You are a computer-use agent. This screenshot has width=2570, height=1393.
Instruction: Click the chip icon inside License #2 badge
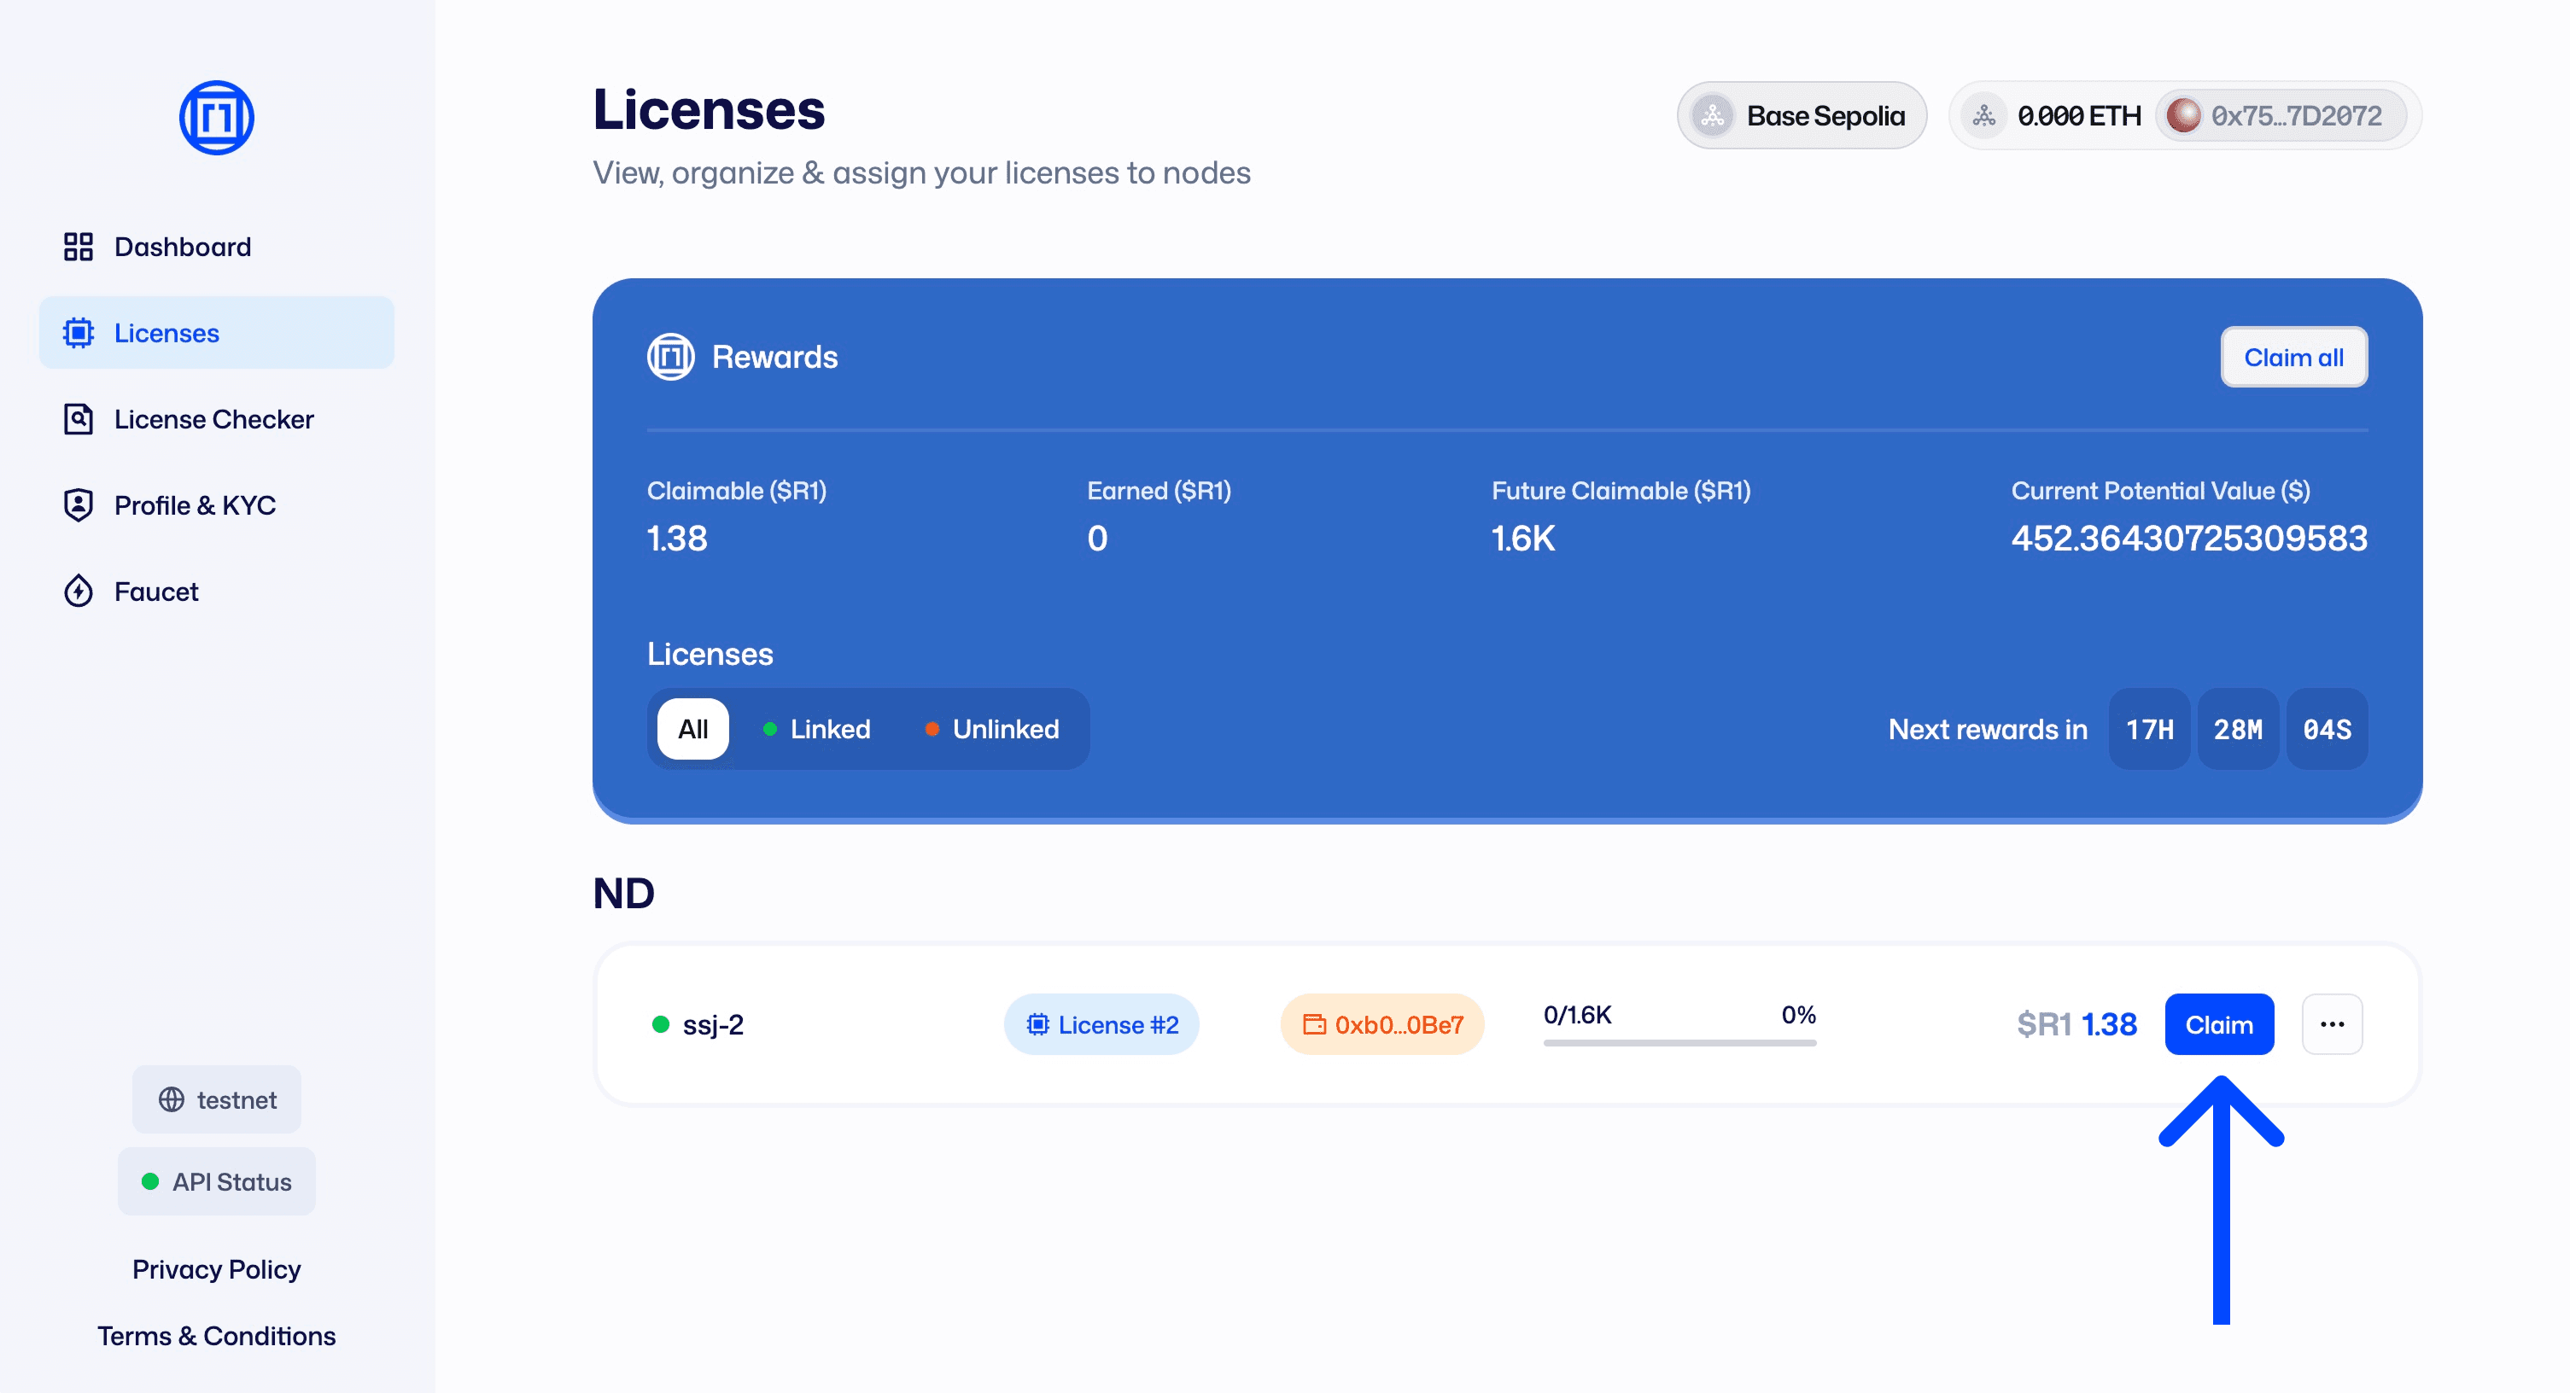click(1037, 1024)
